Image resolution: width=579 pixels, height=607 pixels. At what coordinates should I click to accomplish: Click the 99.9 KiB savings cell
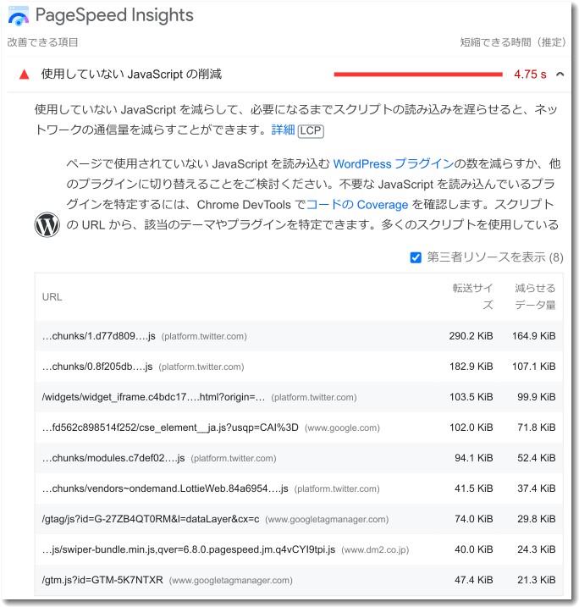(x=537, y=397)
